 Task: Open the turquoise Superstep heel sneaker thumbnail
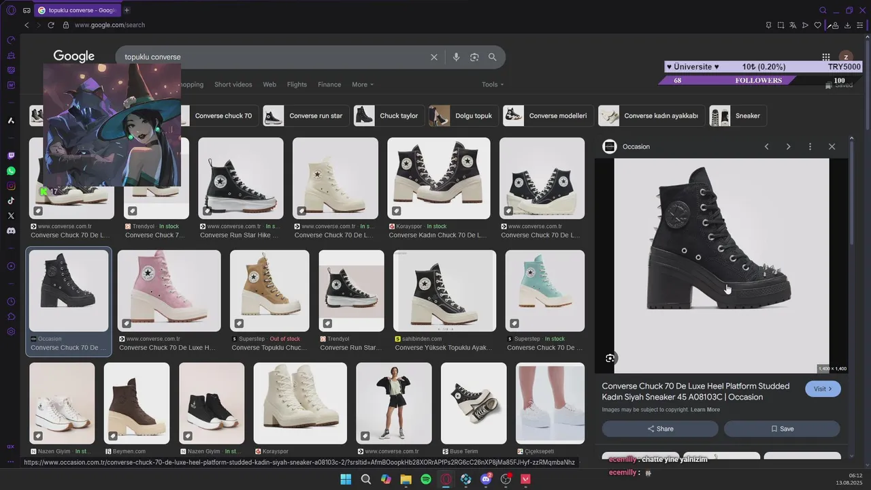[544, 291]
